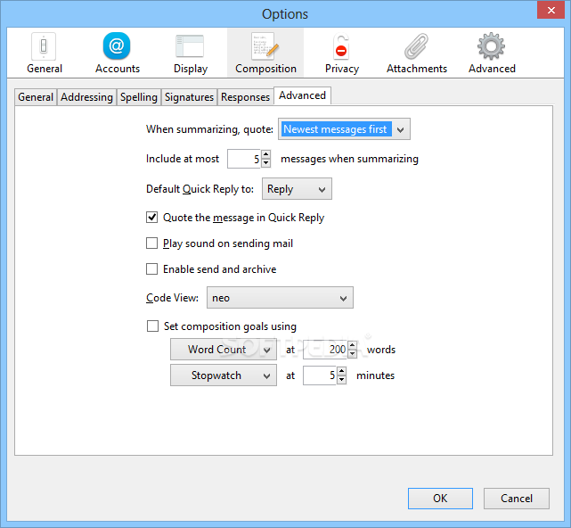This screenshot has height=528, width=571.
Task: Switch to the Addressing tab
Action: pos(86,97)
